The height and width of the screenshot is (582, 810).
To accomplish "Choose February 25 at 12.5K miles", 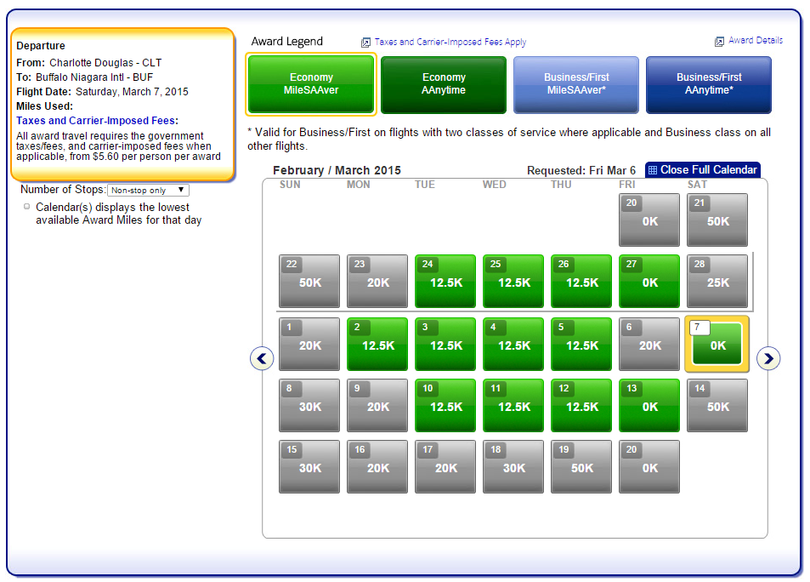I will 513,281.
